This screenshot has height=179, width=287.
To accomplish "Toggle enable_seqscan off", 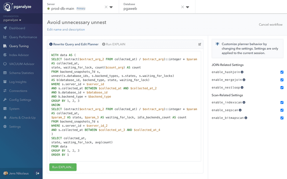I will (x=282, y=110).
